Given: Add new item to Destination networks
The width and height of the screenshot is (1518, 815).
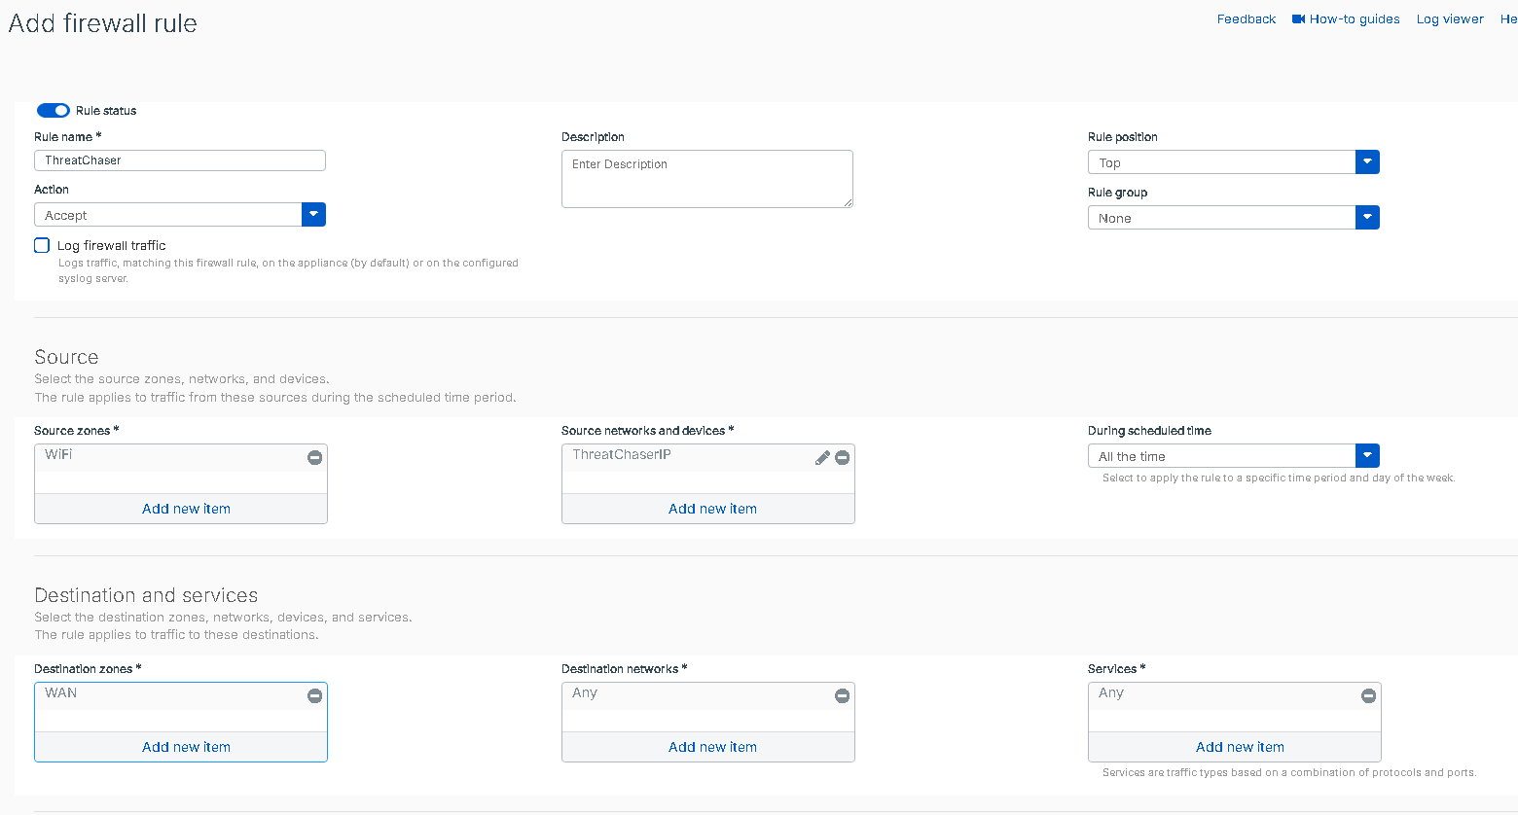Looking at the screenshot, I should (x=712, y=747).
